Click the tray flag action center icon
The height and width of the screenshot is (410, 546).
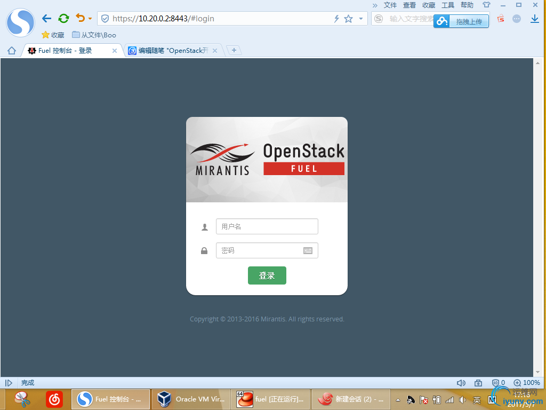tap(423, 400)
